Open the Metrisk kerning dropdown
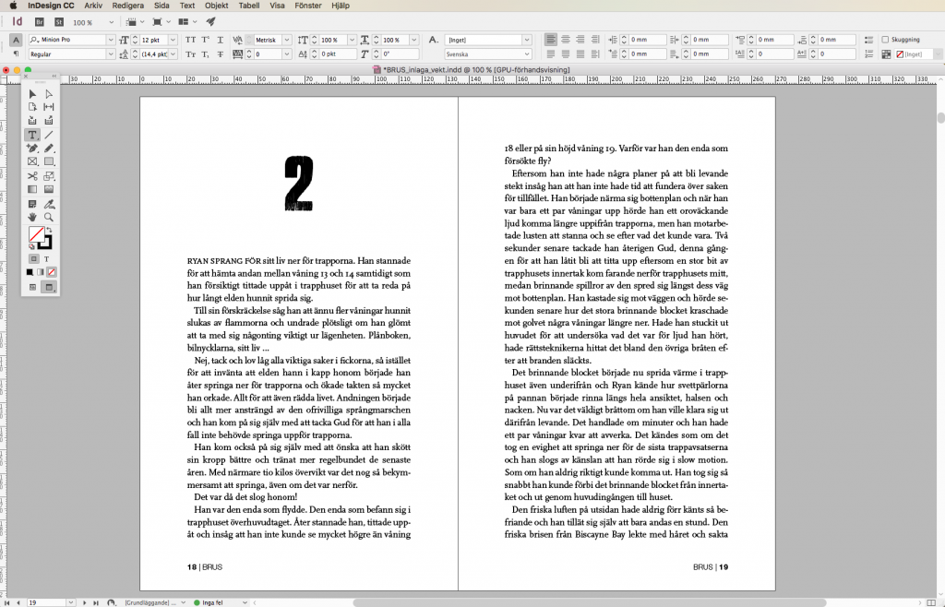Screen dimensions: 945x607 [x=287, y=40]
